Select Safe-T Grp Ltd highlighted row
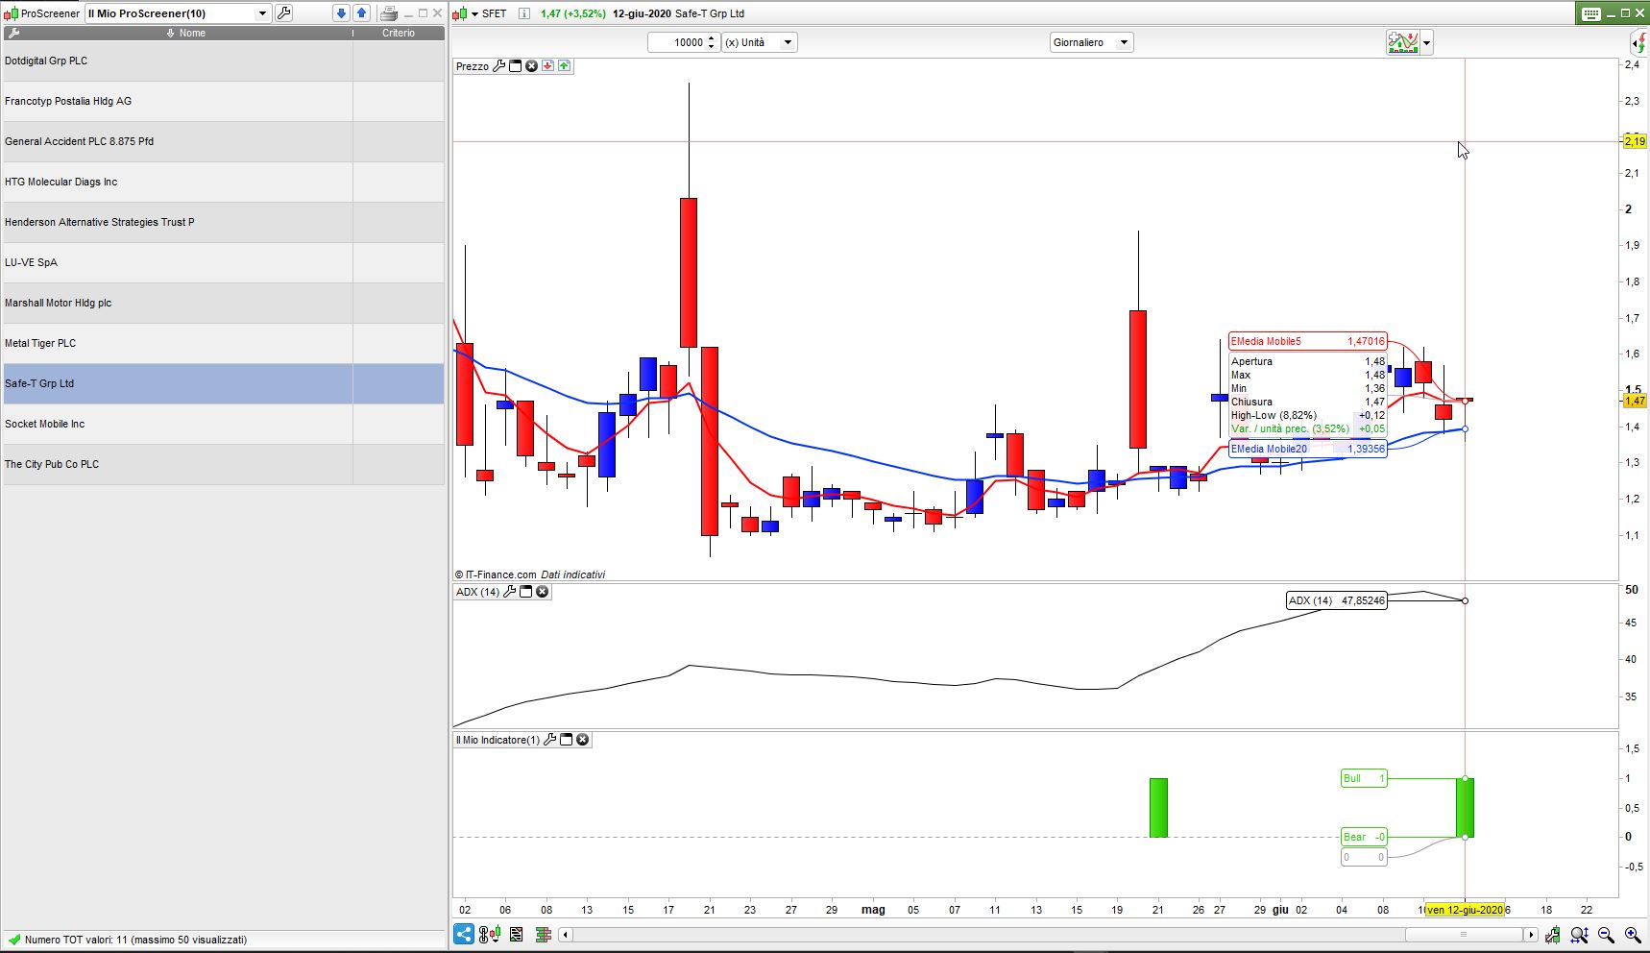 tap(224, 383)
